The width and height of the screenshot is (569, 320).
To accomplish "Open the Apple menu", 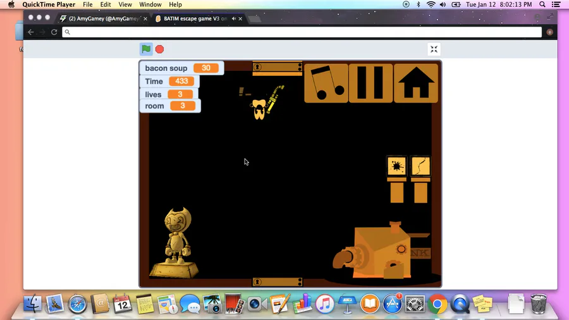I will tap(11, 4).
